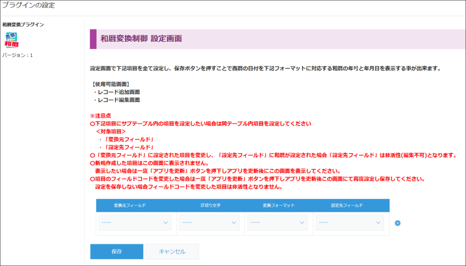Open the 区切り文字 dropdown
This screenshot has height=266, width=466.
209,223
